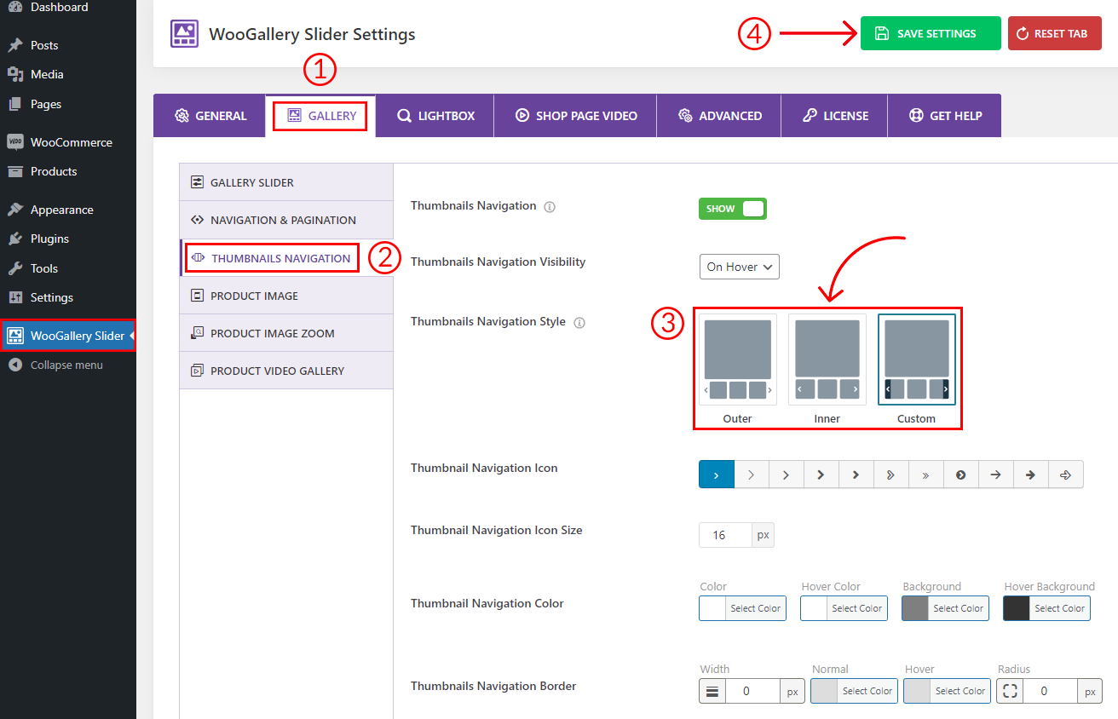Image resolution: width=1118 pixels, height=719 pixels.
Task: Switch to the Lightbox tab
Action: [x=435, y=115]
